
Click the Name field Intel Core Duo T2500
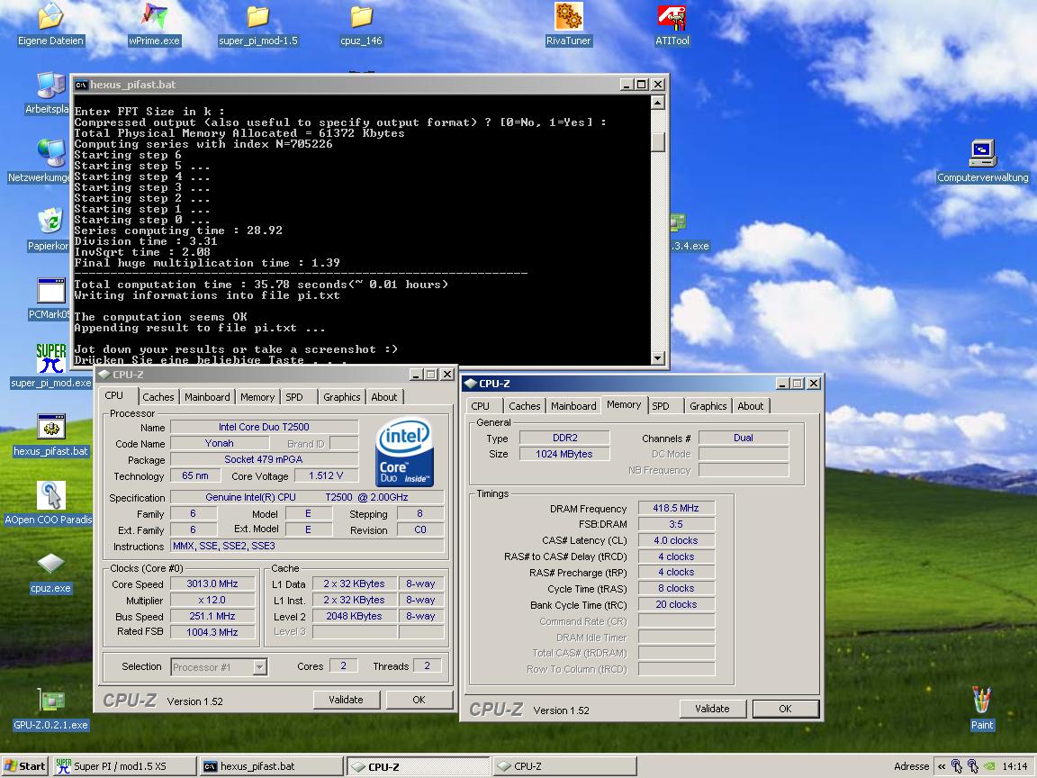coord(264,427)
